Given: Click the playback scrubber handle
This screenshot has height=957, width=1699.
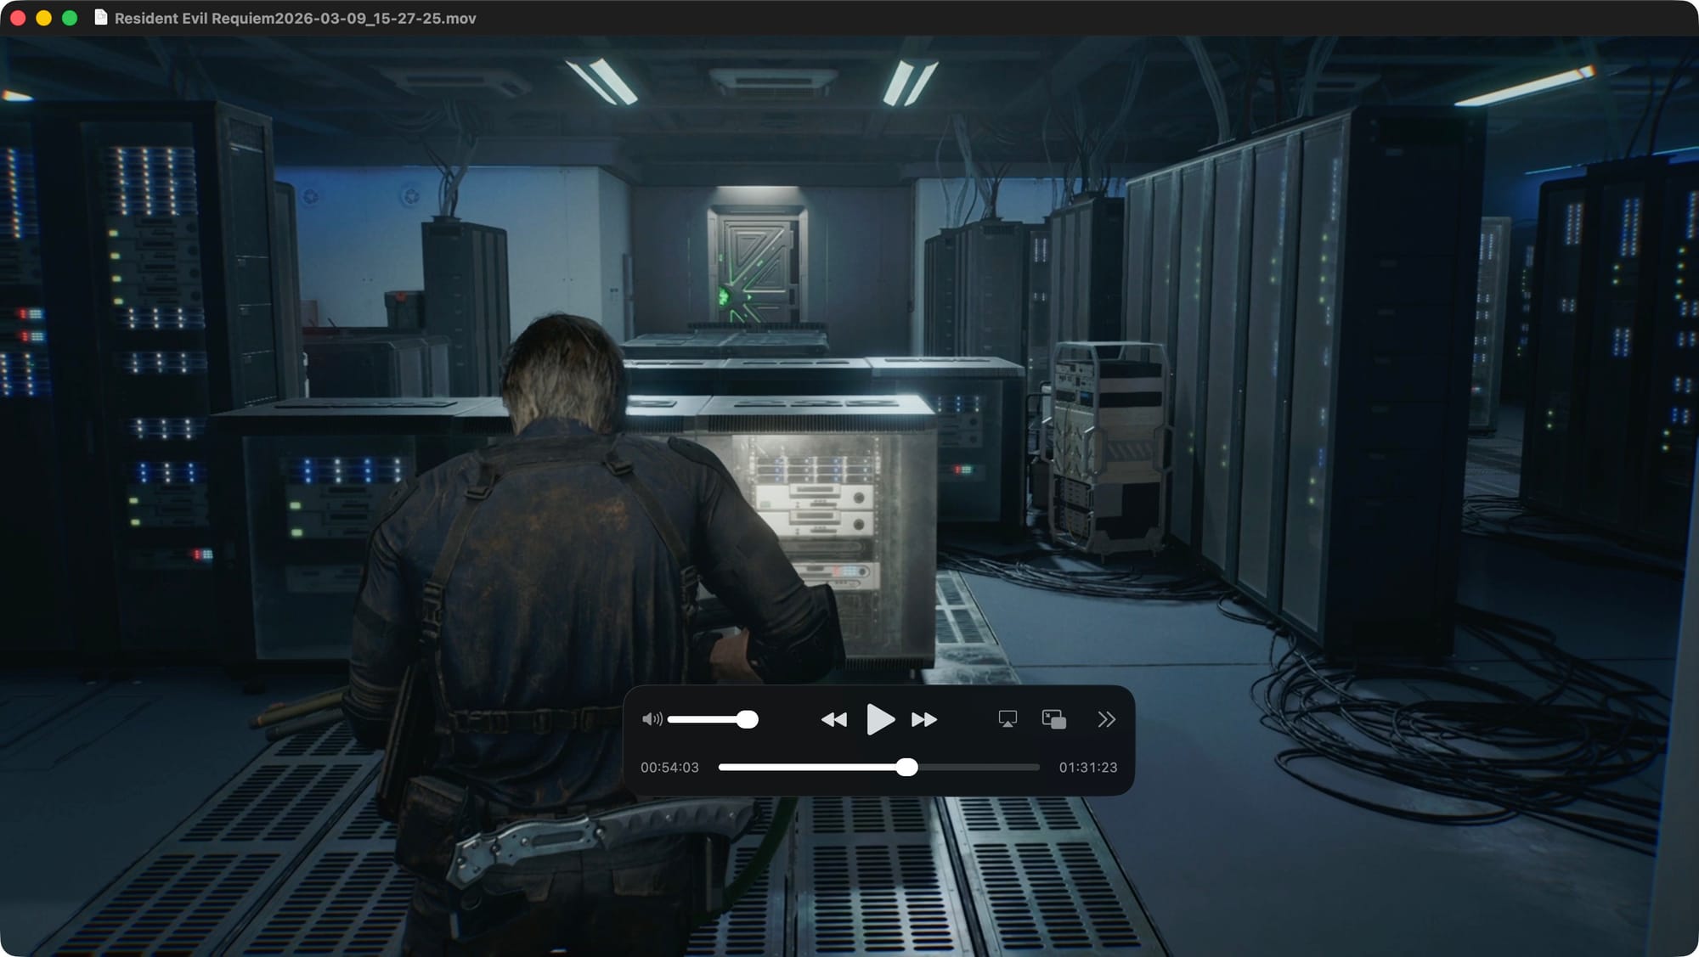Looking at the screenshot, I should (x=906, y=767).
